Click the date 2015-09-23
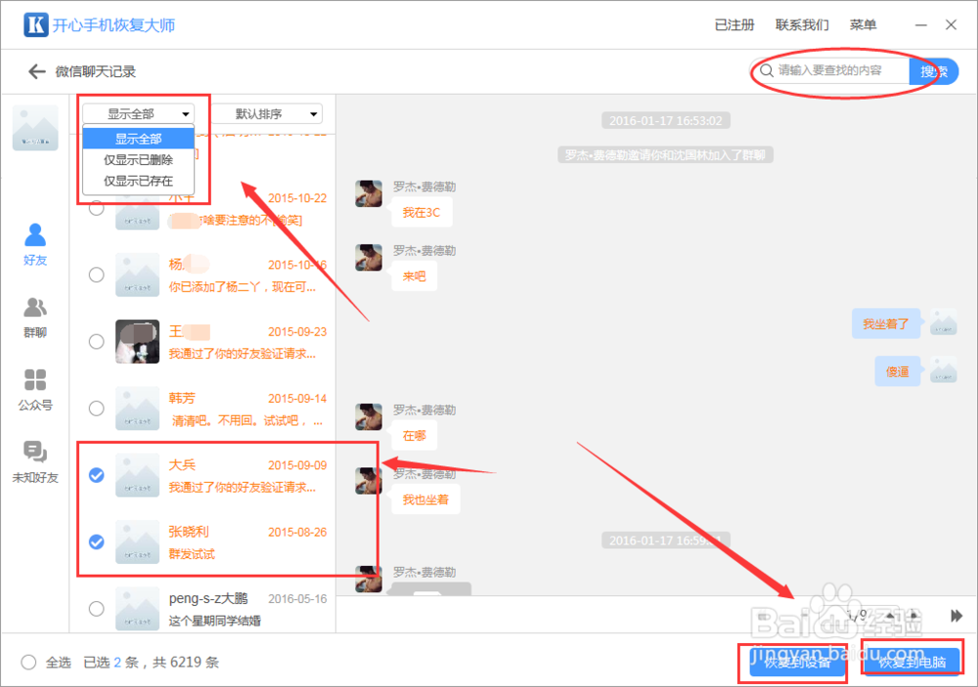The width and height of the screenshot is (978, 687). tap(297, 331)
